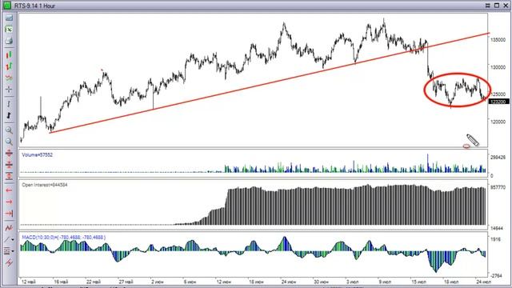Click the printer icon in toolbar
This screenshot has height=288, width=512.
click(x=9, y=41)
